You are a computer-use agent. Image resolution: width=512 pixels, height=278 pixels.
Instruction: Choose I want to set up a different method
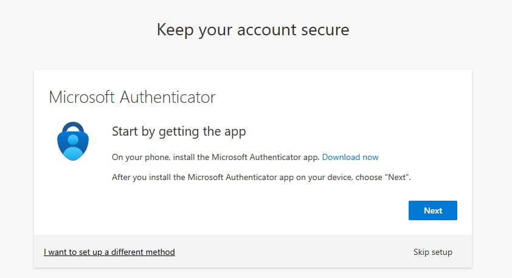[109, 252]
